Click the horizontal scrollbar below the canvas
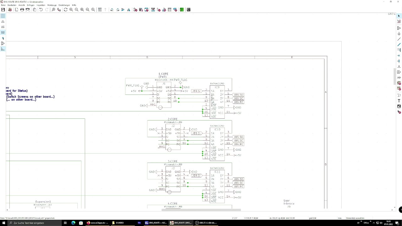 click(x=201, y=210)
